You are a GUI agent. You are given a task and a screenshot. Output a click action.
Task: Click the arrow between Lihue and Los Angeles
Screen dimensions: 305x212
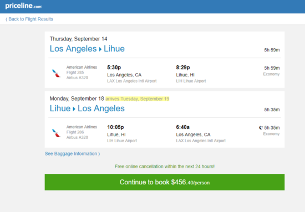[74, 109]
